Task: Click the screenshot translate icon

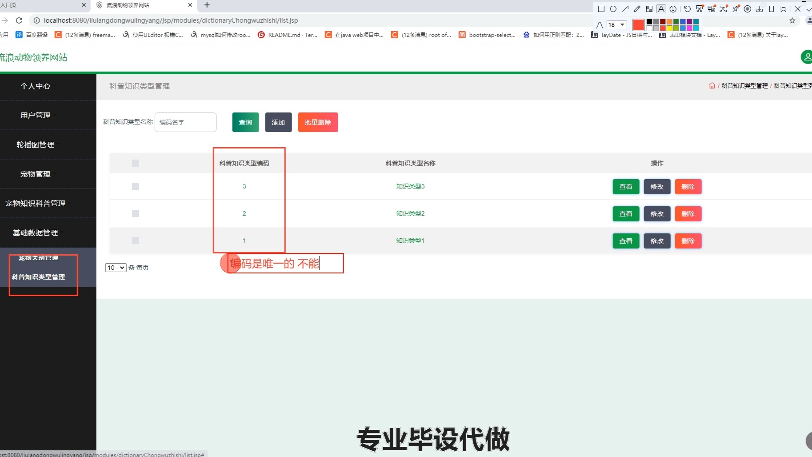Action: (712, 9)
